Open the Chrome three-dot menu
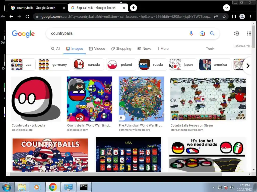257x192 pixels. [x=250, y=16]
